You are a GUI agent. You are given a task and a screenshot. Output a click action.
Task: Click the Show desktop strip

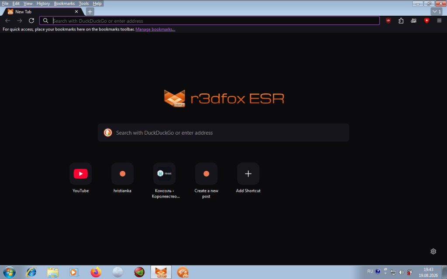(x=444, y=272)
